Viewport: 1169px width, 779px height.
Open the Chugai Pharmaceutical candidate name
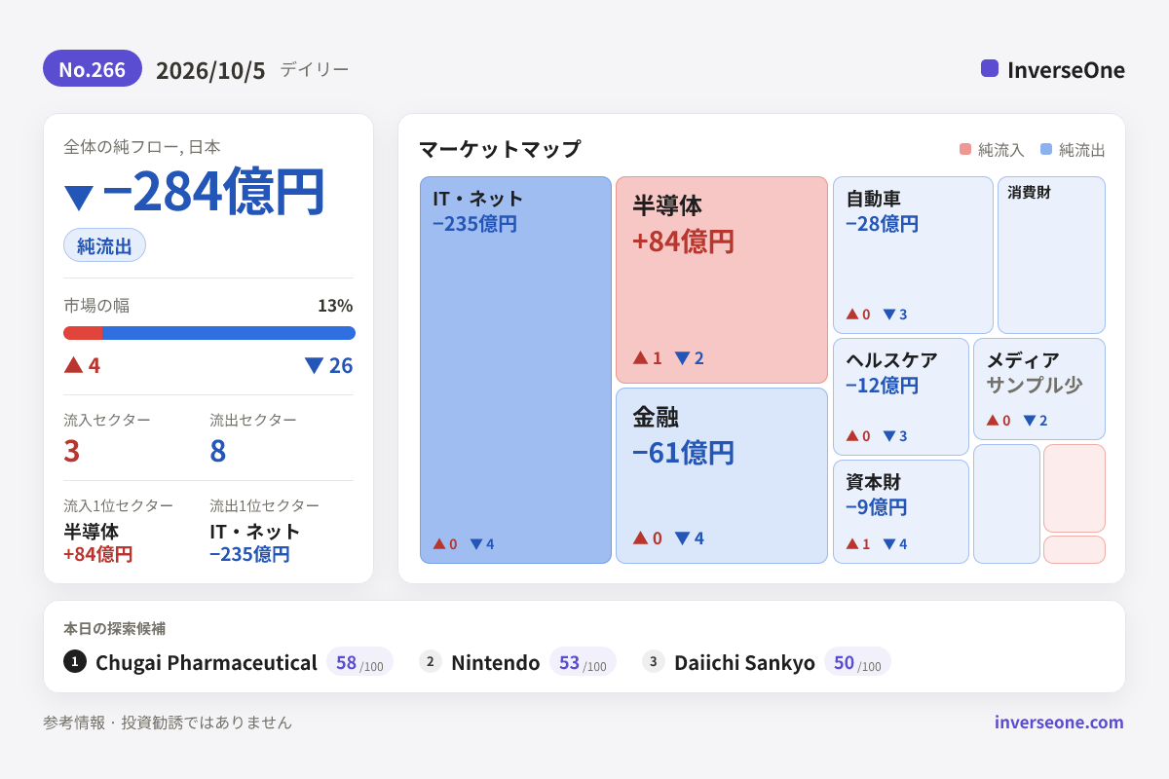point(207,662)
